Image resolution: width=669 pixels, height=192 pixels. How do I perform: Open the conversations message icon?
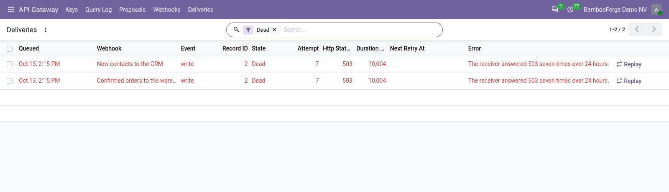point(555,9)
